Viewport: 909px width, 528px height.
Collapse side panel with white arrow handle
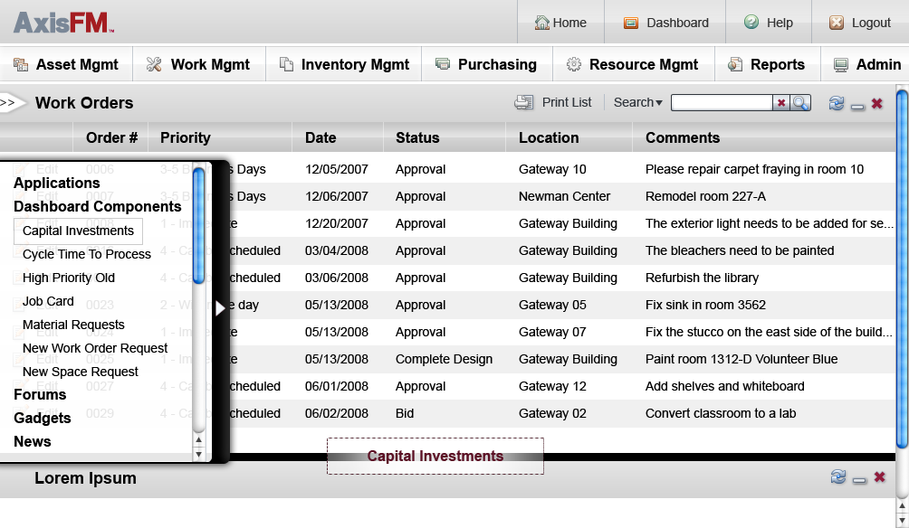(x=220, y=308)
